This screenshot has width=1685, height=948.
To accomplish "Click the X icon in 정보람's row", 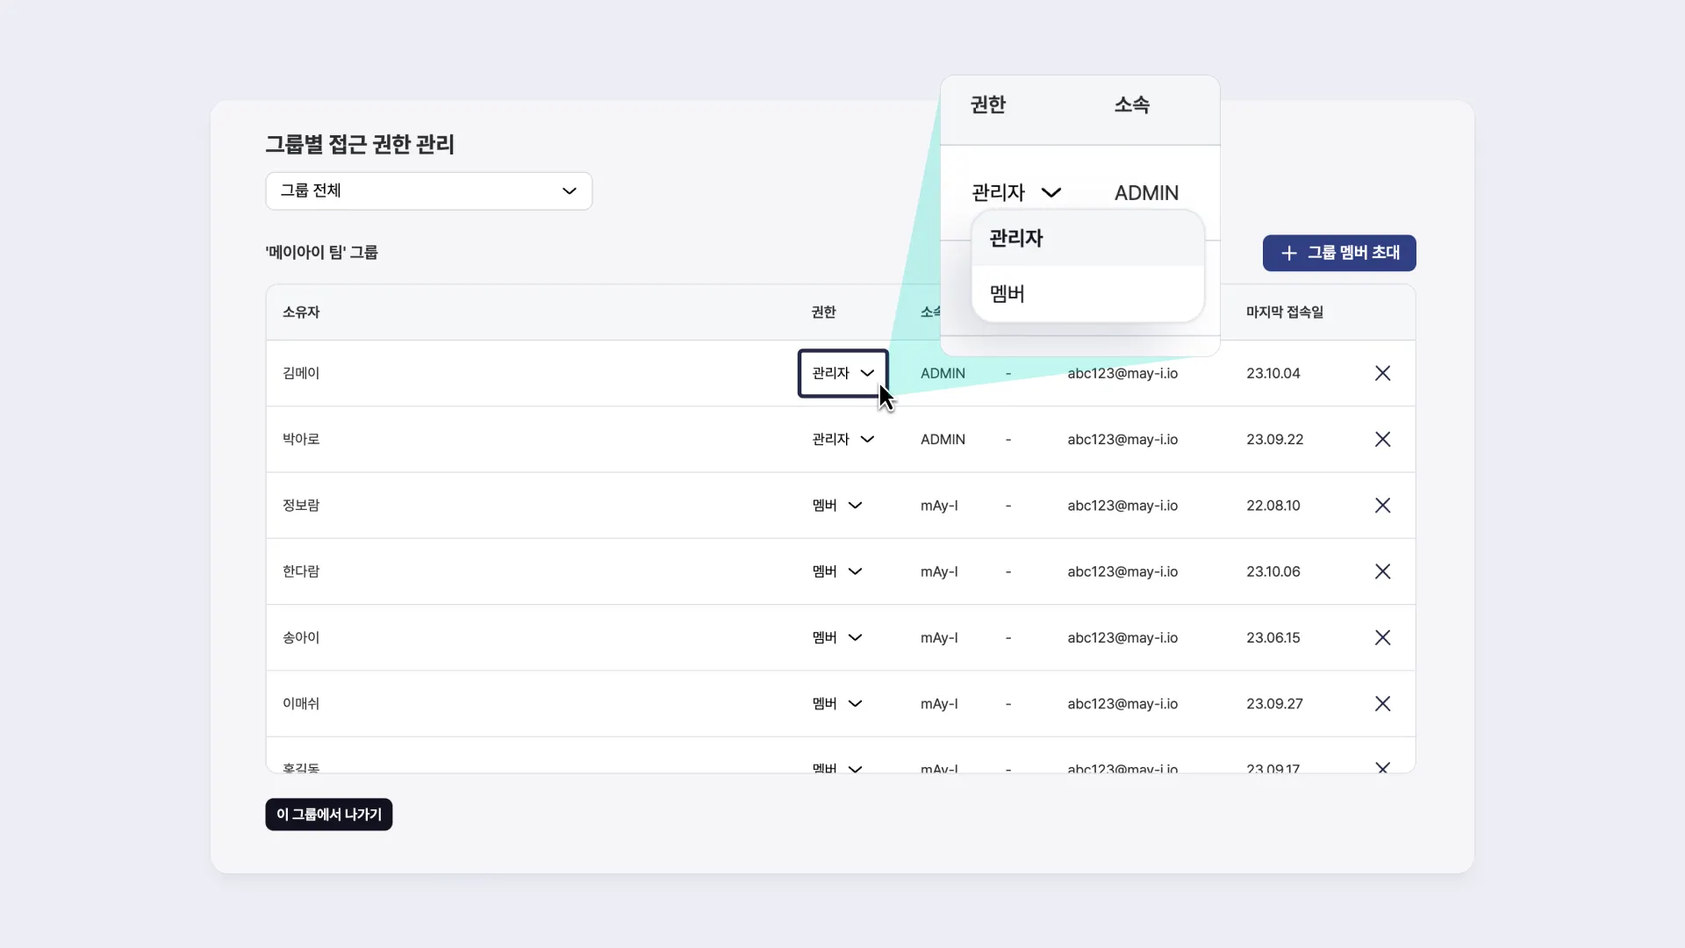I will pos(1382,506).
